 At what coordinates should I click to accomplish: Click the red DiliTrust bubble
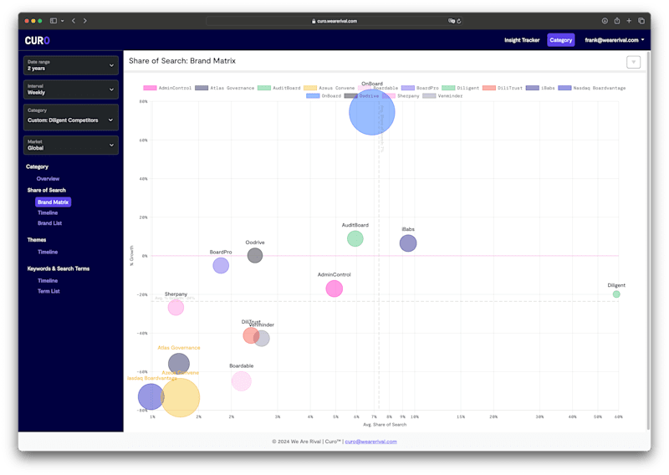tap(250, 335)
